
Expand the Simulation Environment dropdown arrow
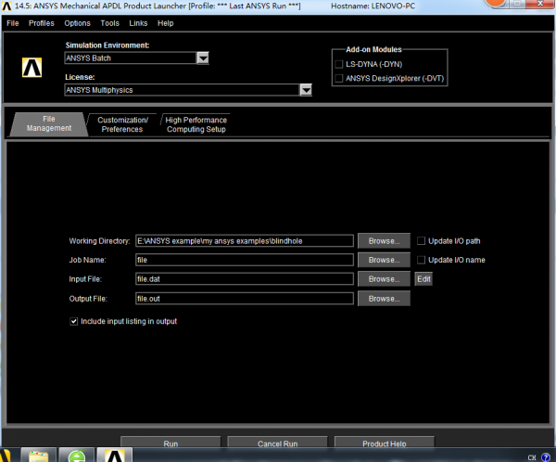click(203, 58)
